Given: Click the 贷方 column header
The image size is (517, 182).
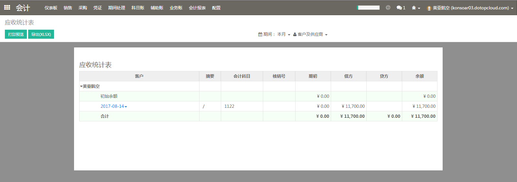Looking at the screenshot, I should pos(384,76).
